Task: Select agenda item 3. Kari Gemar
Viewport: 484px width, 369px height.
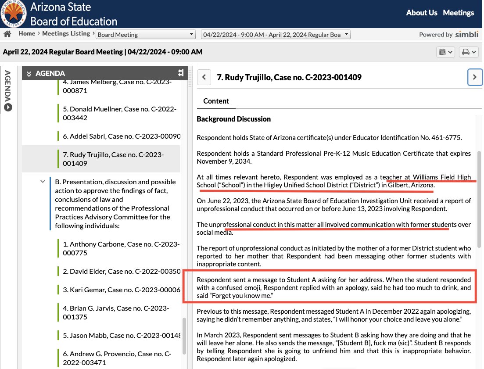Action: (121, 290)
